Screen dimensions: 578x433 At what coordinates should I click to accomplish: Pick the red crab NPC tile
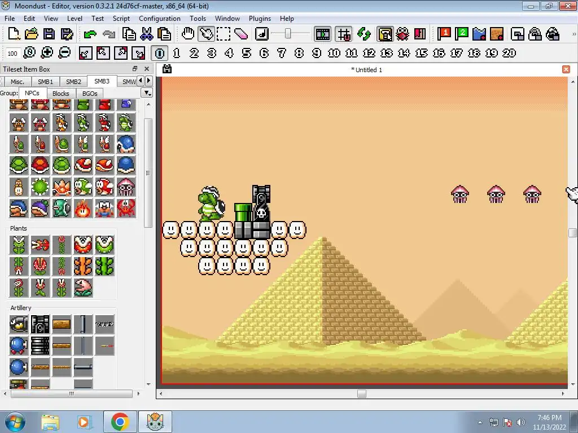(126, 208)
